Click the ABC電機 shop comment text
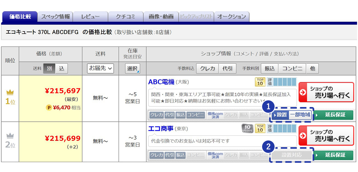Viewport: 358px width, 172px height. [221, 97]
